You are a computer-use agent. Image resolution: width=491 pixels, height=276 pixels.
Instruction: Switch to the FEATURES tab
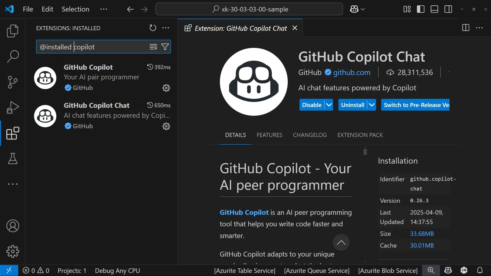pos(269,135)
